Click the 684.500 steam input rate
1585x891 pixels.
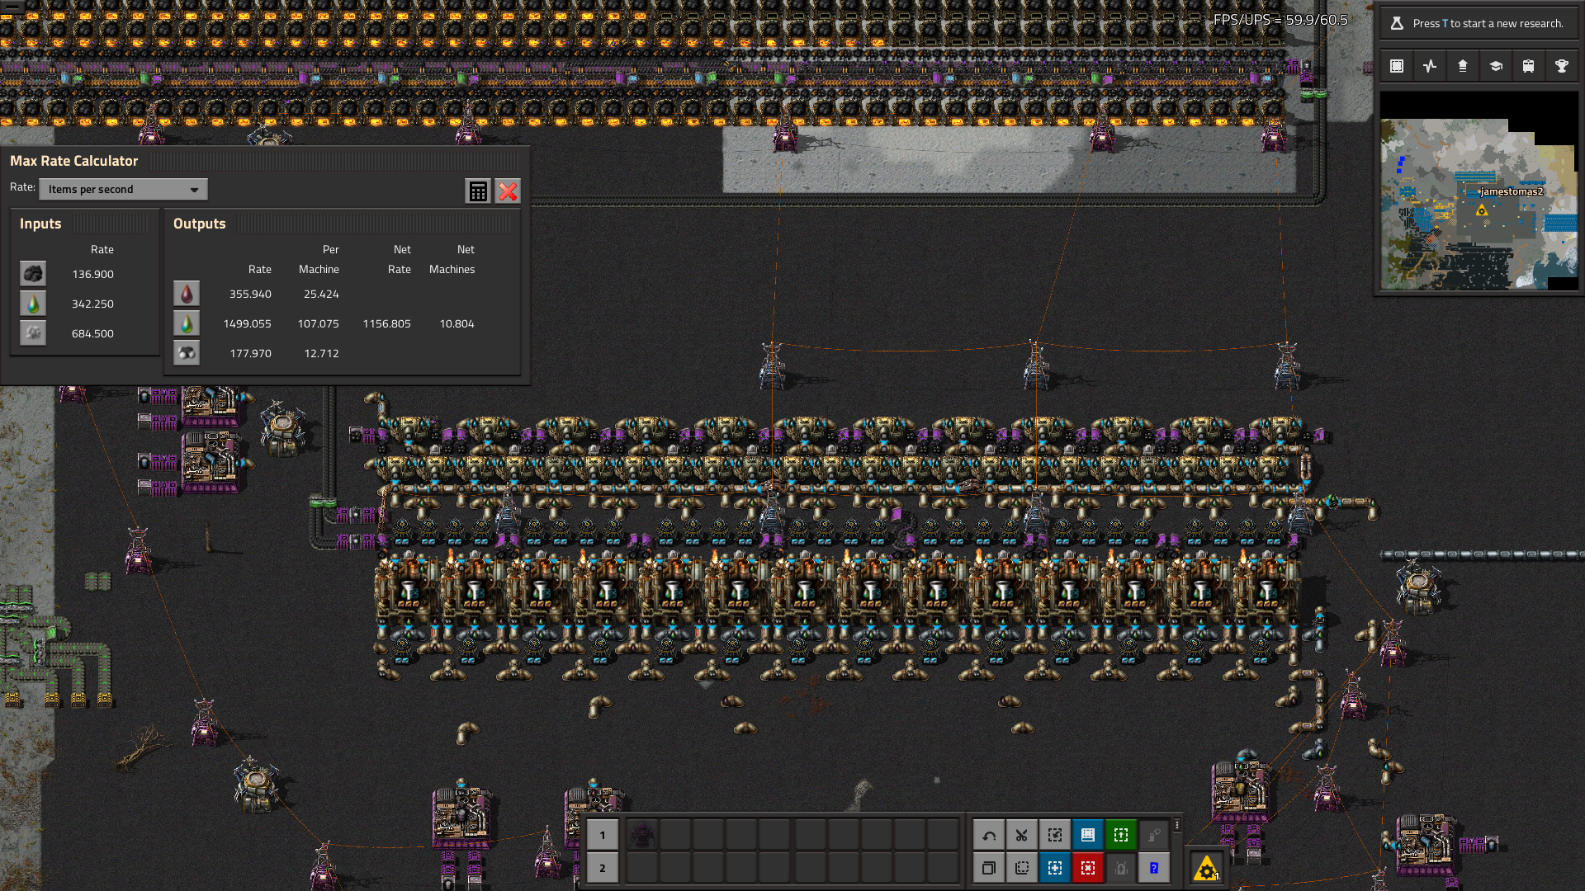pyautogui.click(x=92, y=333)
